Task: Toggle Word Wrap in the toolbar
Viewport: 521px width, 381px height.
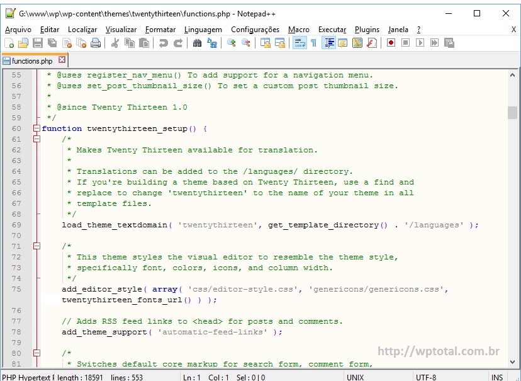Action: tap(299, 43)
